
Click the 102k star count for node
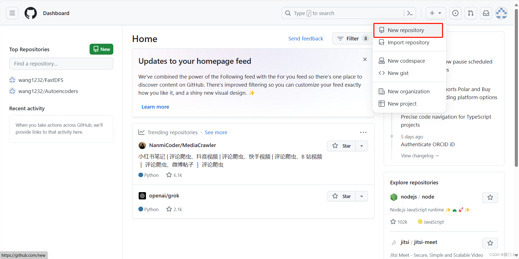[x=399, y=222]
